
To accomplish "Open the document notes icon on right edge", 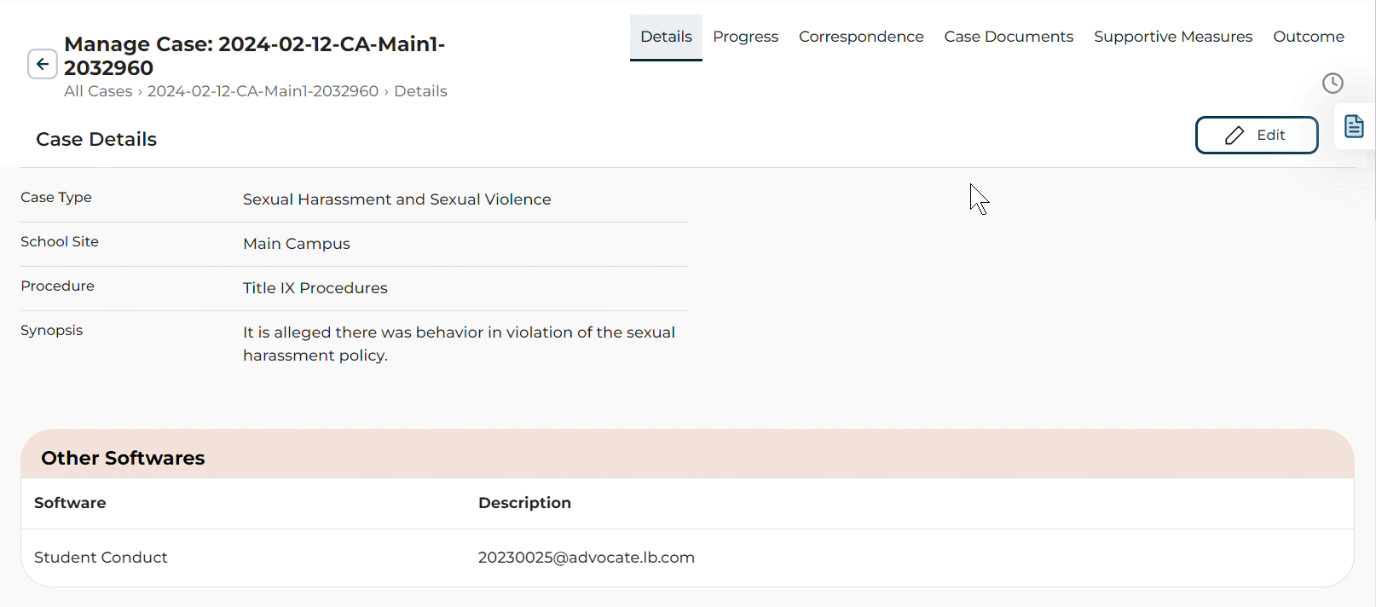I will (1354, 127).
